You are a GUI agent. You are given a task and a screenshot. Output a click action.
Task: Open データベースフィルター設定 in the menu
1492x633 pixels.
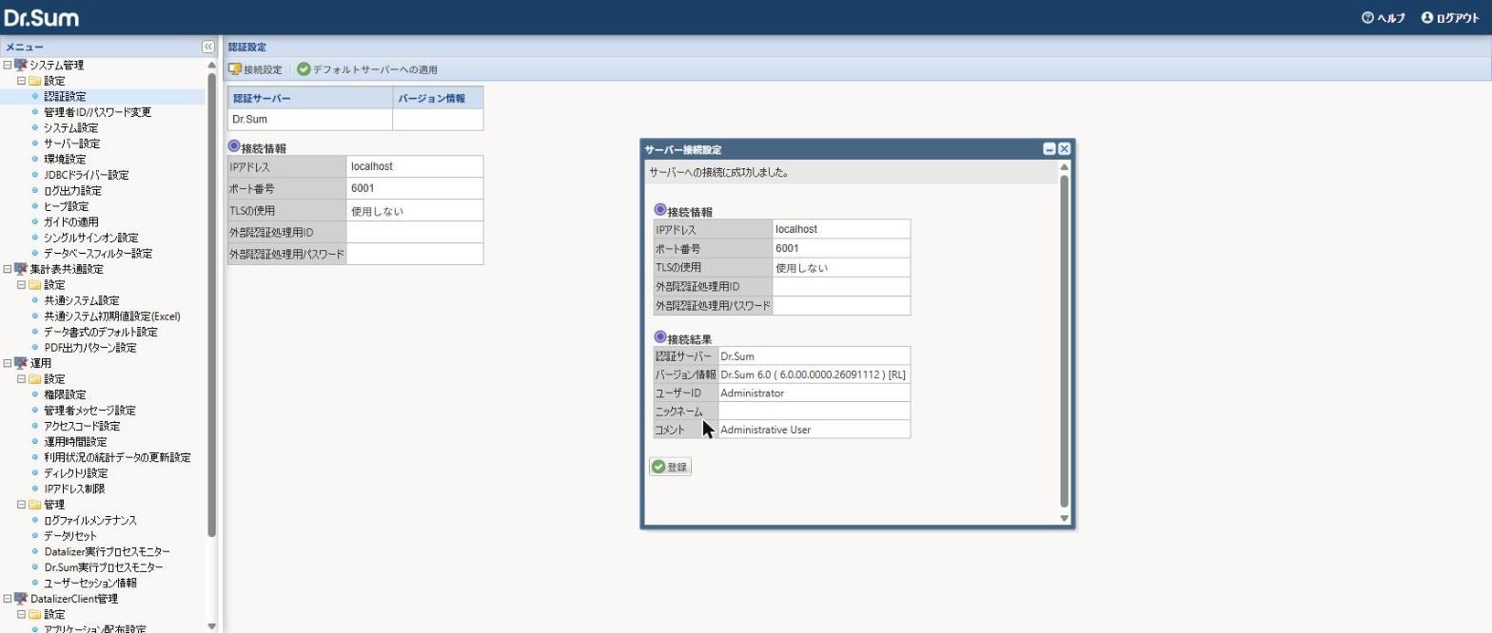click(98, 254)
